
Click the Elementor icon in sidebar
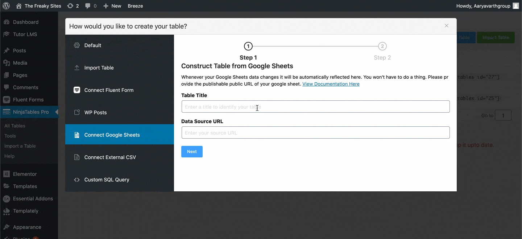tap(7, 174)
